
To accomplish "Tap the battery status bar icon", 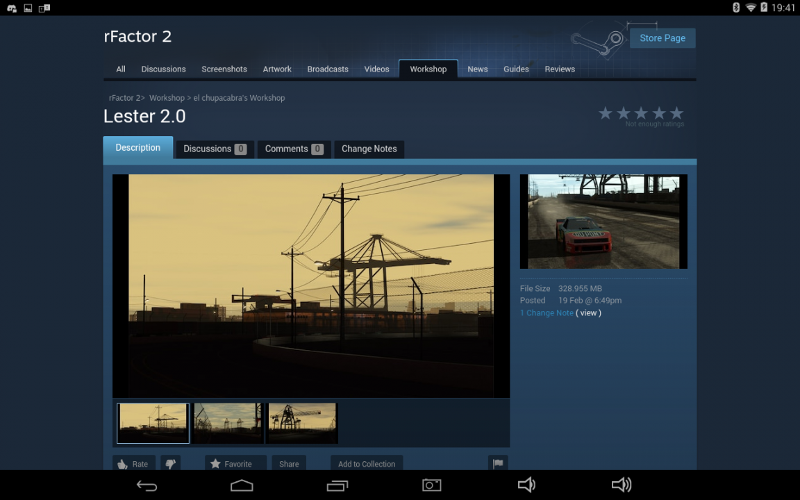I will [764, 7].
